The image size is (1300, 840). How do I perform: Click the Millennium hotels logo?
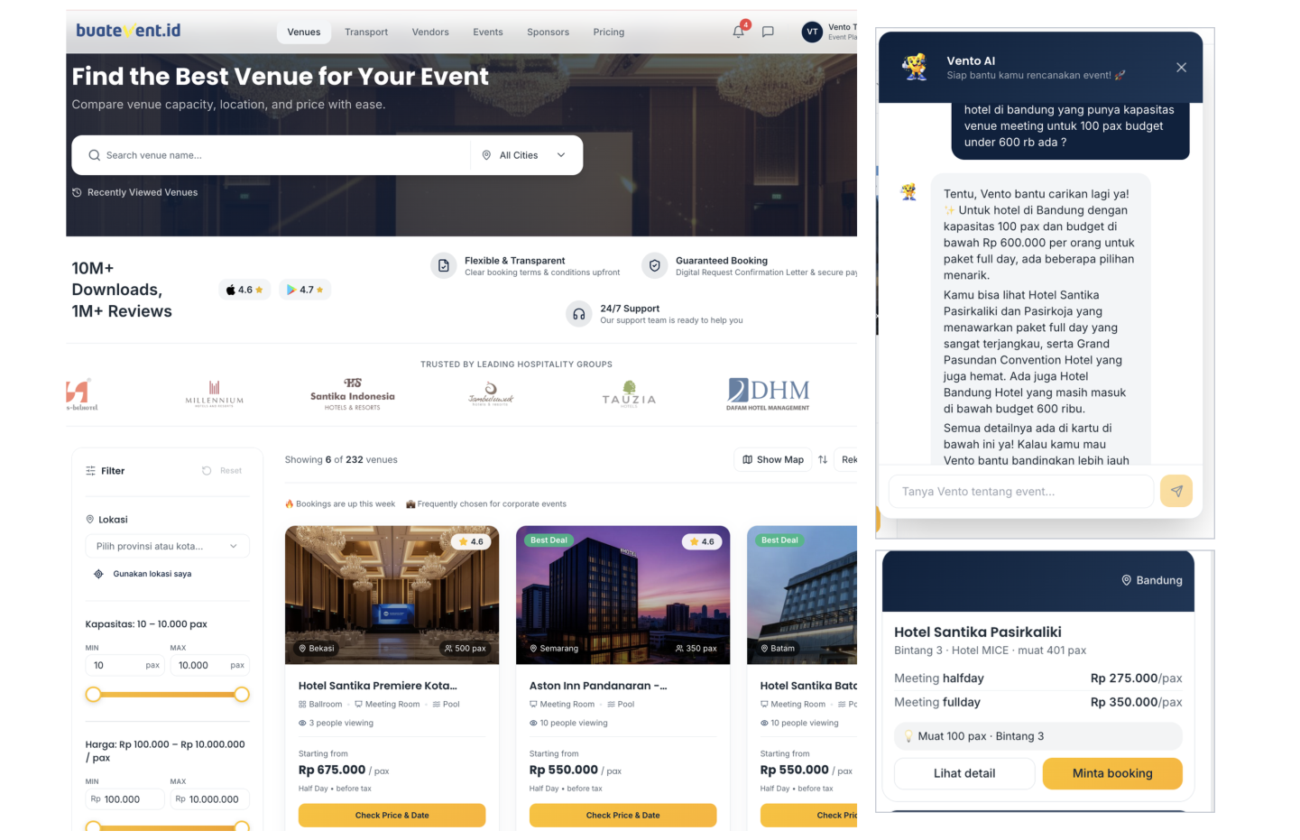click(x=215, y=393)
